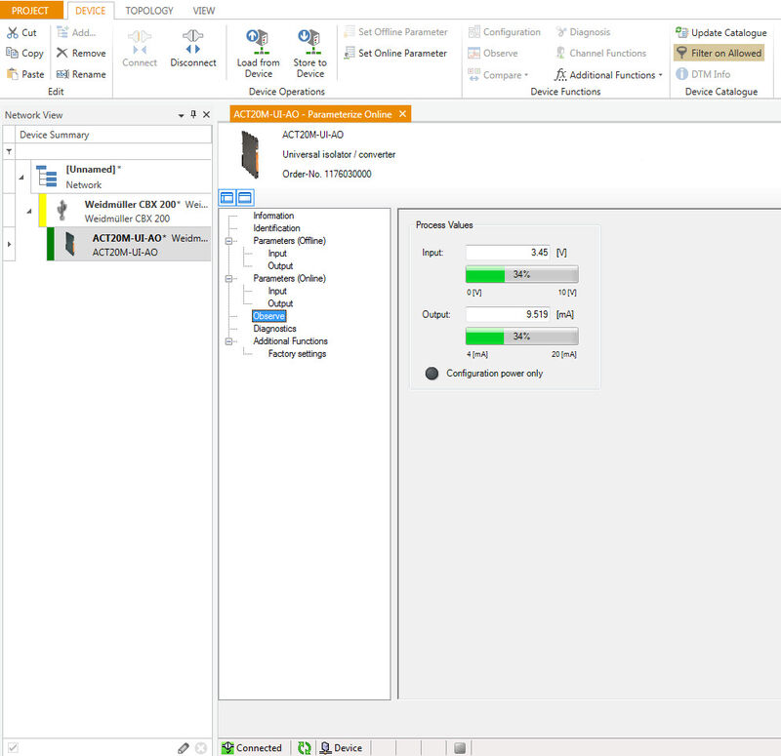Collapse the Weidmüller CBX 200 network node
The width and height of the screenshot is (781, 756).
pyautogui.click(x=28, y=211)
